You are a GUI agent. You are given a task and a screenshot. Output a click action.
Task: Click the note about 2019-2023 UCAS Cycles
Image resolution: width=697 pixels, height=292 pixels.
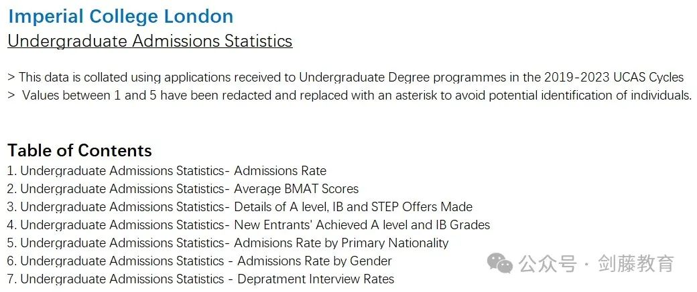coord(345,78)
